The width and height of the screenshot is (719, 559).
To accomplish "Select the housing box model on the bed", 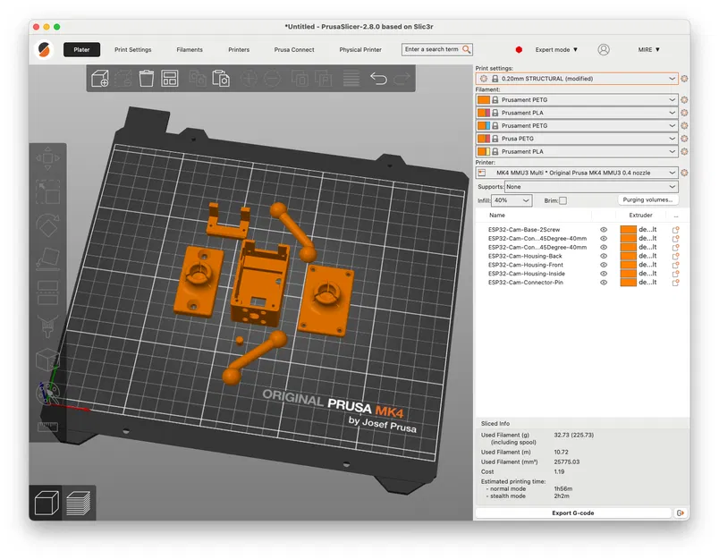I will click(x=260, y=284).
